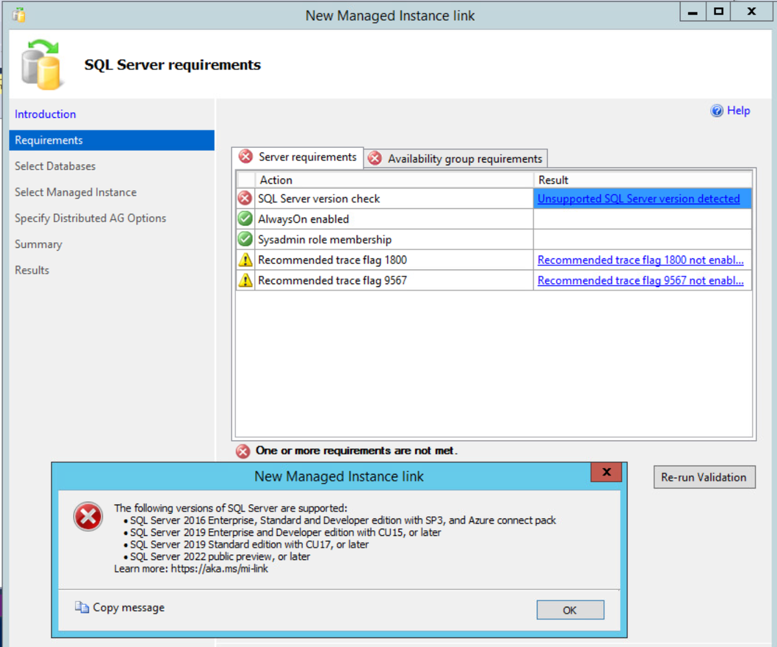Click the Help icon
Image resolution: width=777 pixels, height=647 pixels.
click(x=717, y=110)
